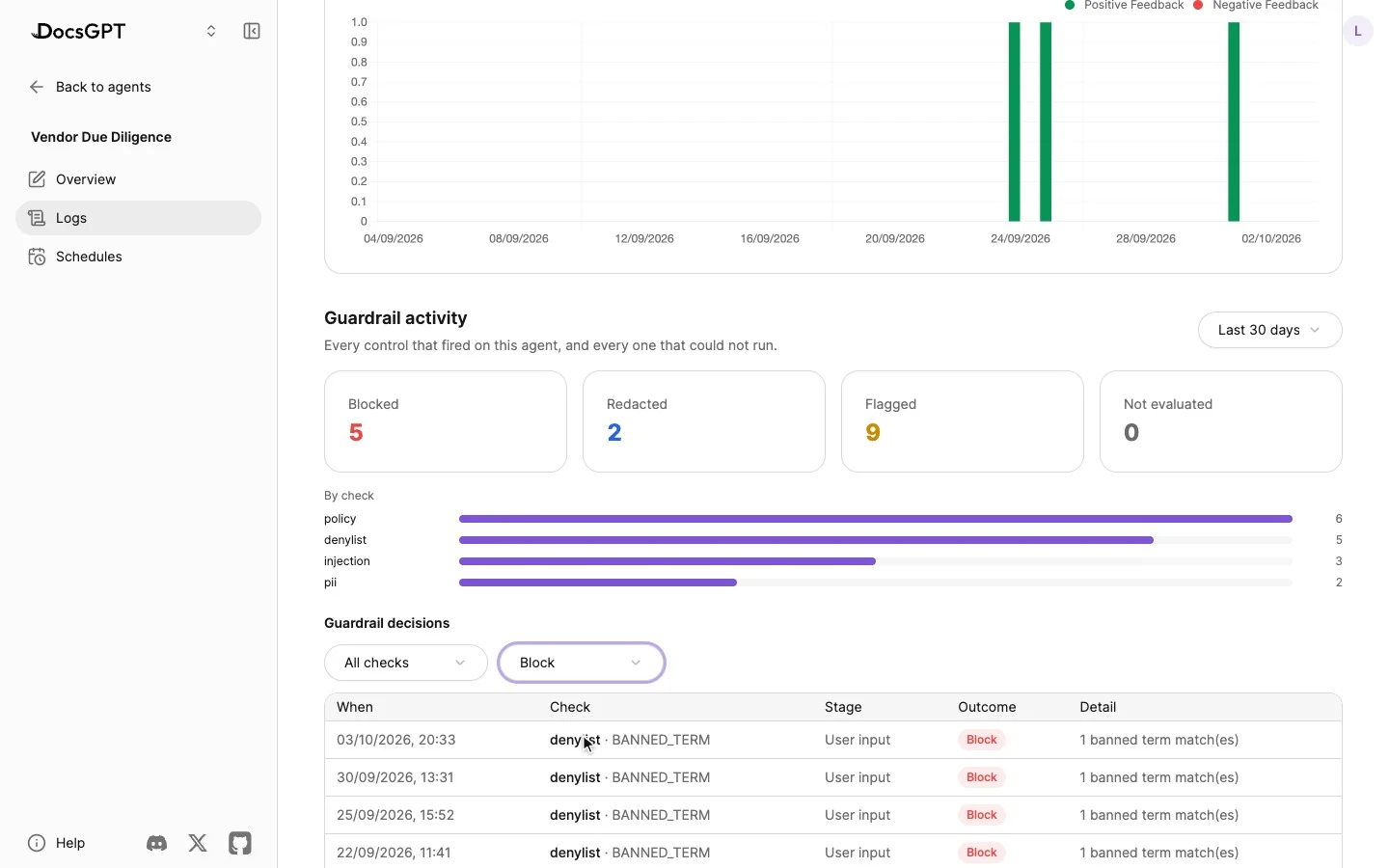Select the Not evaluated card

point(1221,421)
